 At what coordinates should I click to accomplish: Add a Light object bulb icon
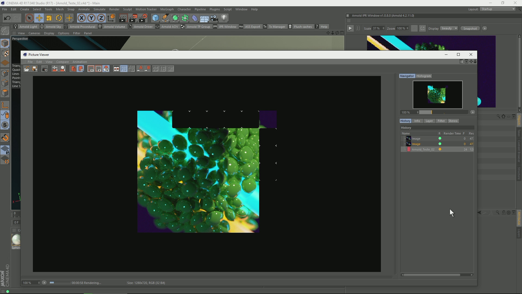224,18
